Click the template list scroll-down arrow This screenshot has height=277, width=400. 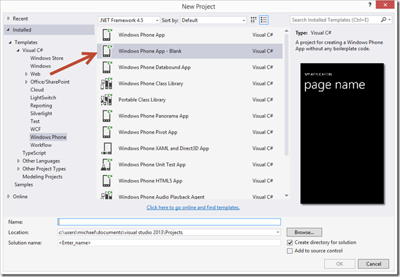(x=287, y=195)
